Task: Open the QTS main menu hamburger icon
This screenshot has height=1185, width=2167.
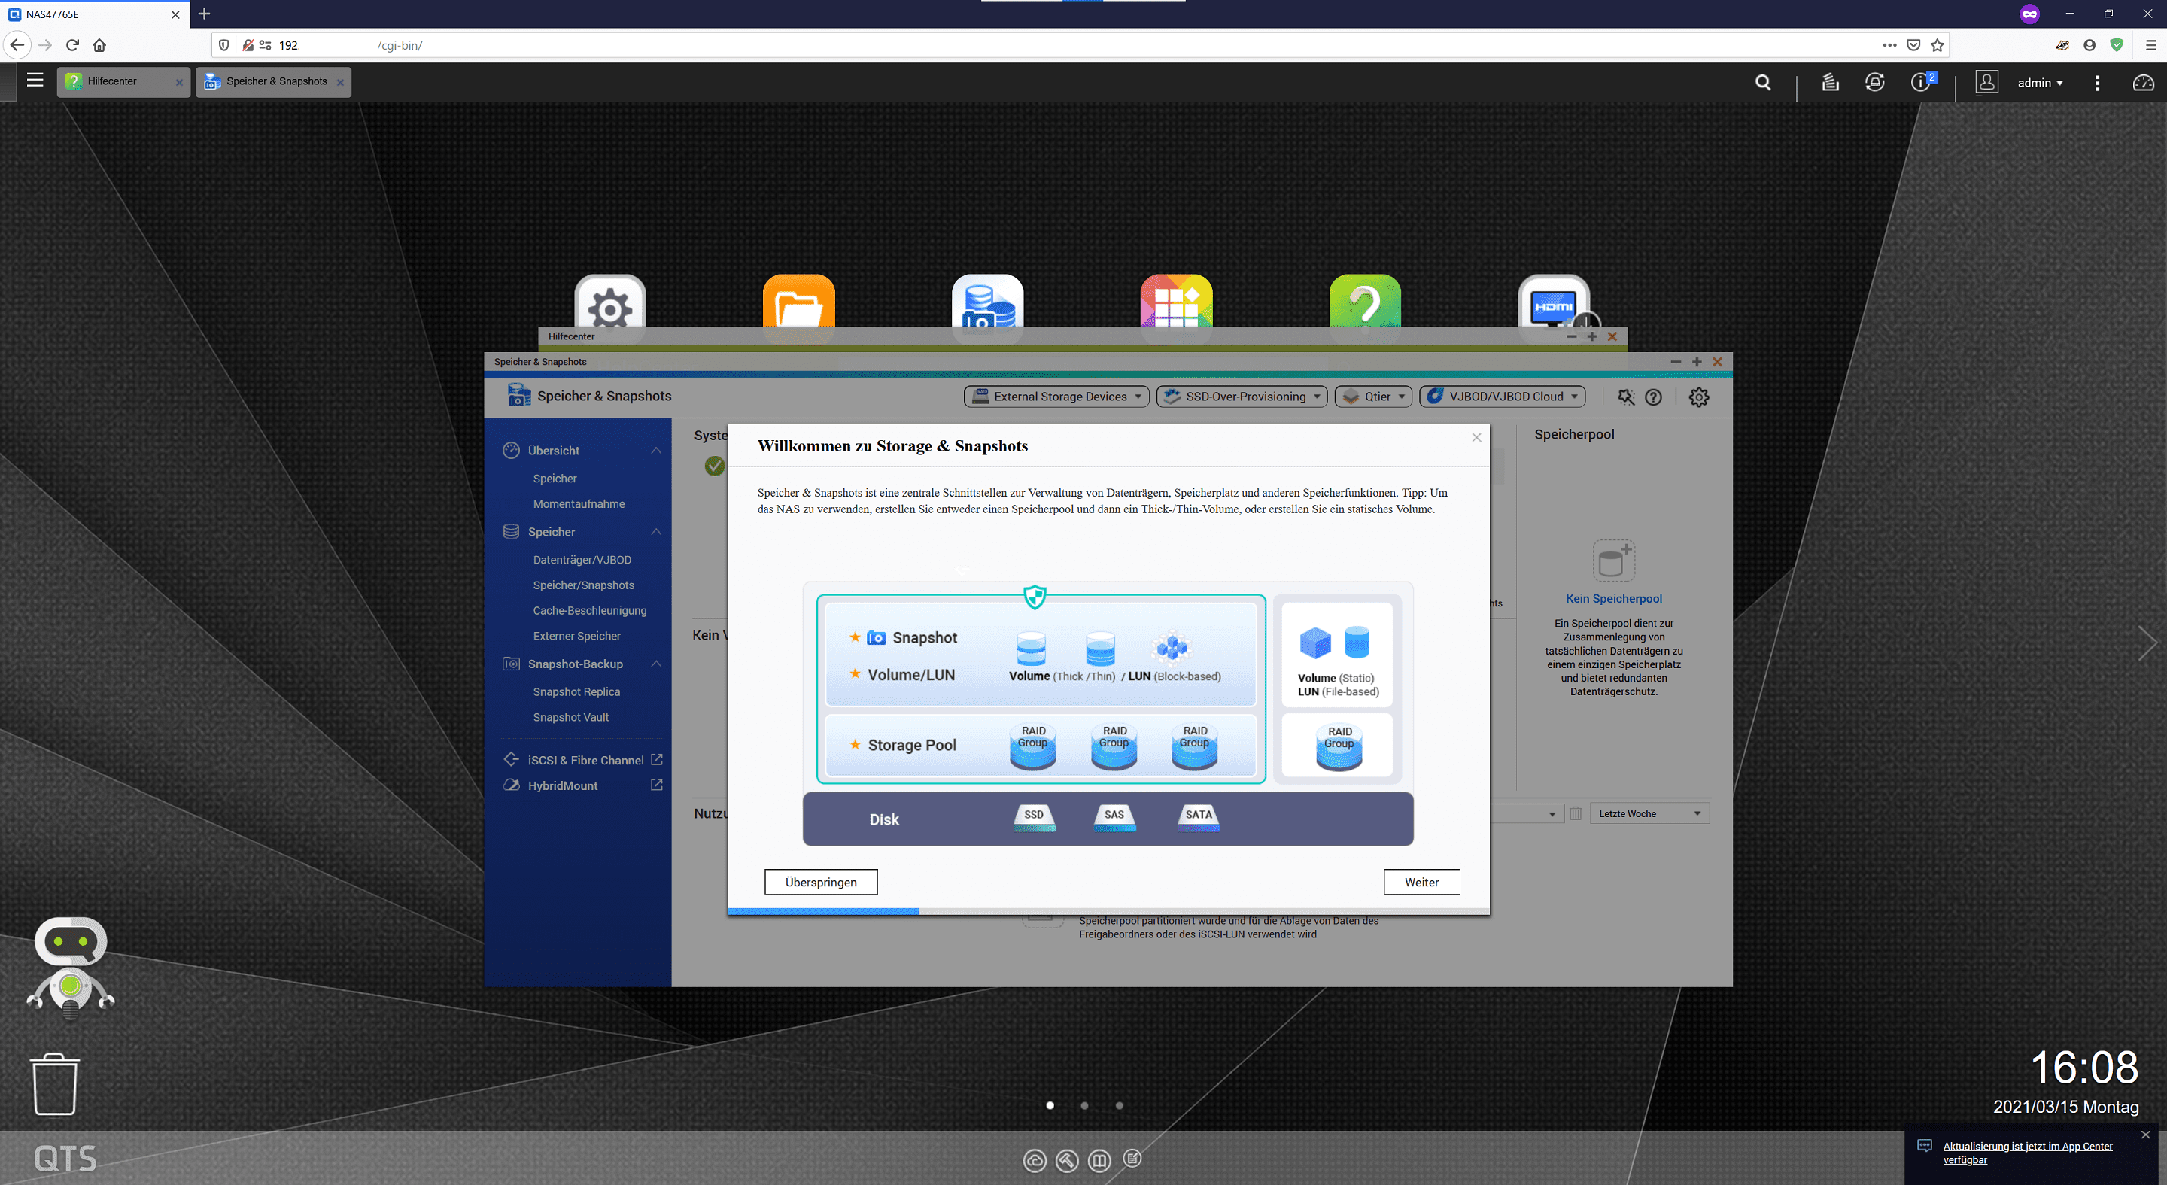Action: (35, 81)
